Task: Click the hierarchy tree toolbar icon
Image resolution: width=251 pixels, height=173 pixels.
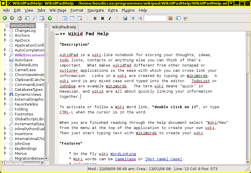Action: click(x=42, y=18)
